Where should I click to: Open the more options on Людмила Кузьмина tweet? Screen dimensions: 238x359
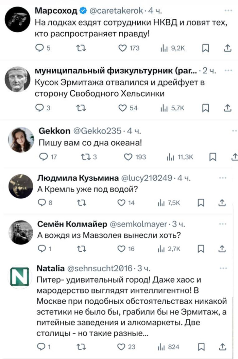223,178
